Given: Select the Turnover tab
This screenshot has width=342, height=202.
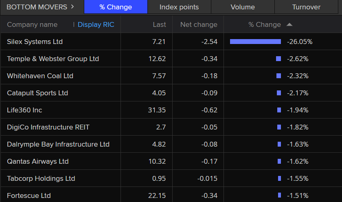Looking at the screenshot, I should click(306, 7).
